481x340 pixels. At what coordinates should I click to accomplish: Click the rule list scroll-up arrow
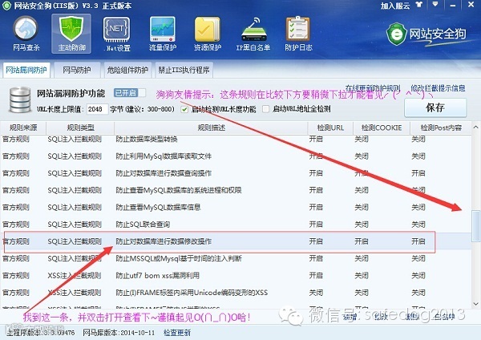[x=475, y=127]
